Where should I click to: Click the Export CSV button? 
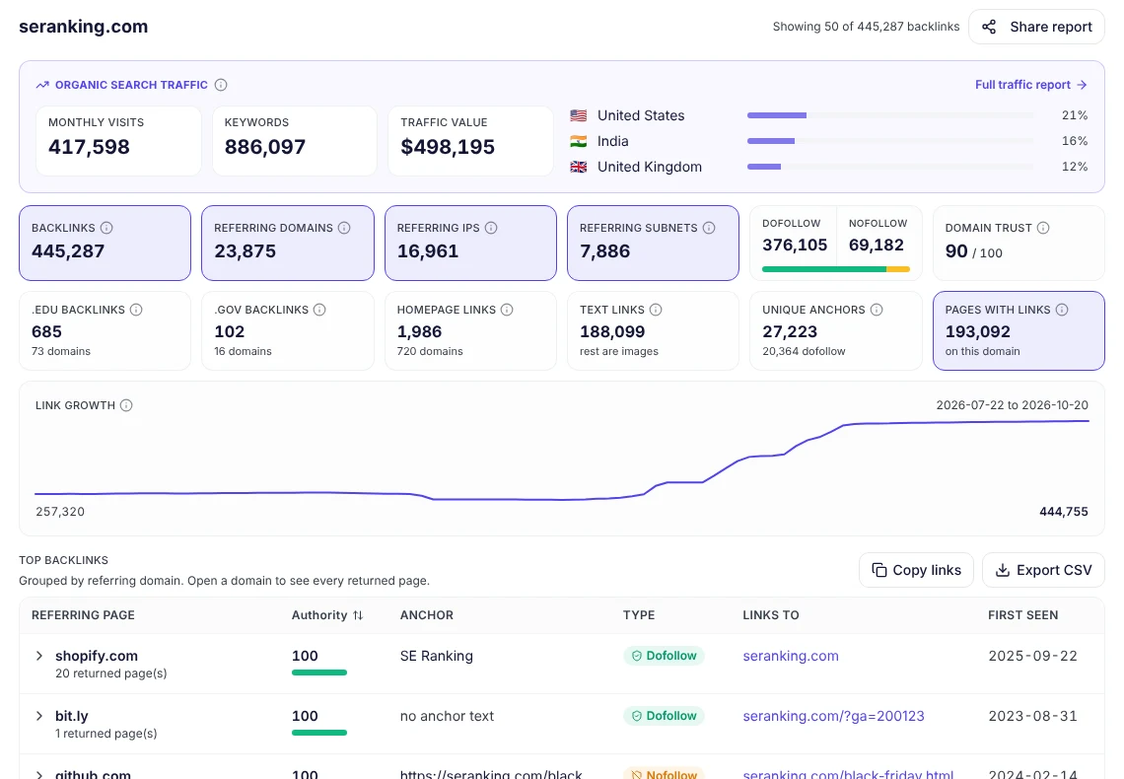click(x=1044, y=570)
